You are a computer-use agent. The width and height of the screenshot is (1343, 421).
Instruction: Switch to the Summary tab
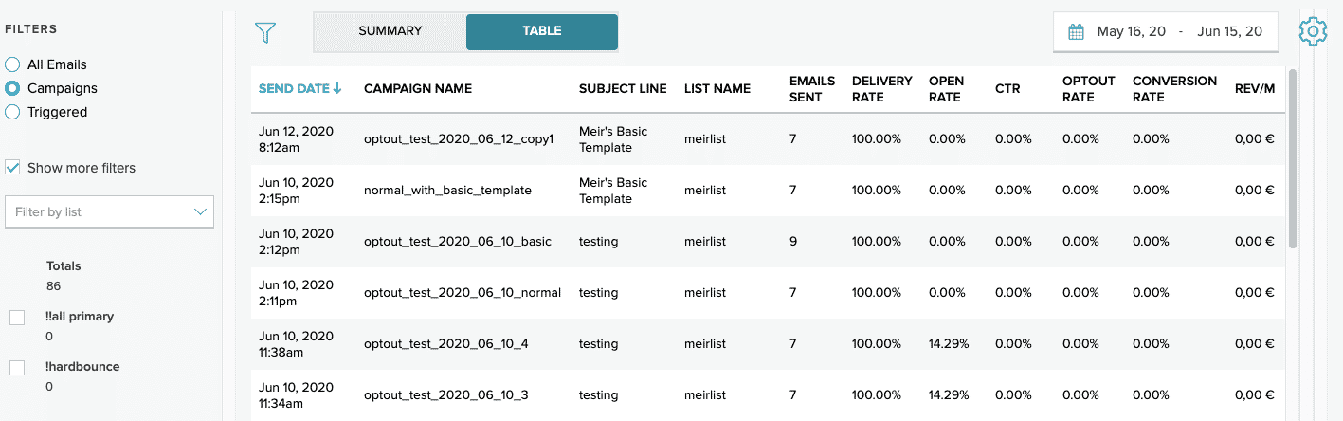[390, 31]
